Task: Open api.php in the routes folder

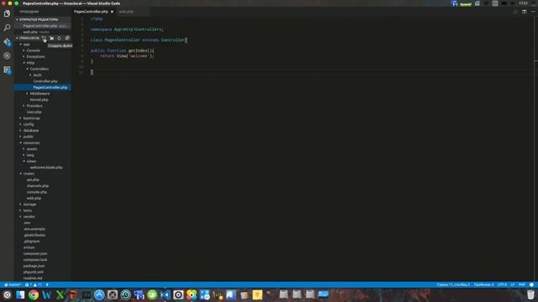Action: point(33,180)
